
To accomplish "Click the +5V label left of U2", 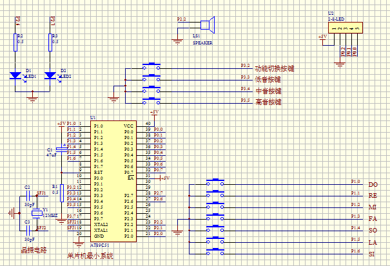I will [322, 37].
